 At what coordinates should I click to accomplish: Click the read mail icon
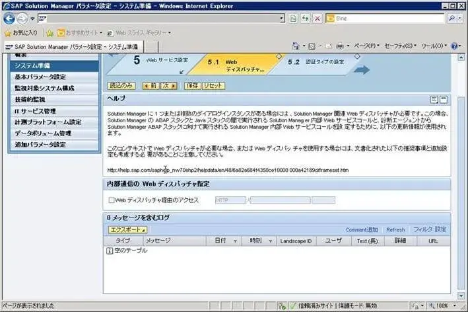click(329, 46)
